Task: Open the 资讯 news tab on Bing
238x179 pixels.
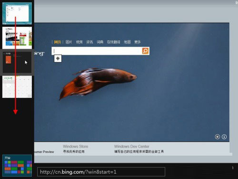Action: coord(89,42)
